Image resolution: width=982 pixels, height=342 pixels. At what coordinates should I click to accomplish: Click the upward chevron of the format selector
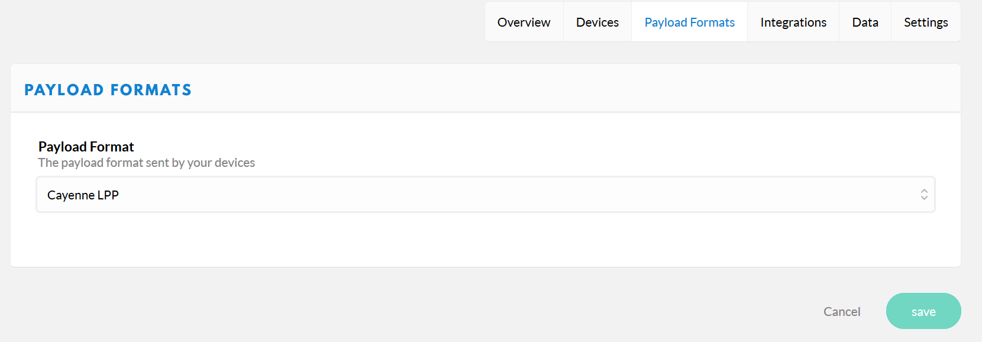(924, 191)
